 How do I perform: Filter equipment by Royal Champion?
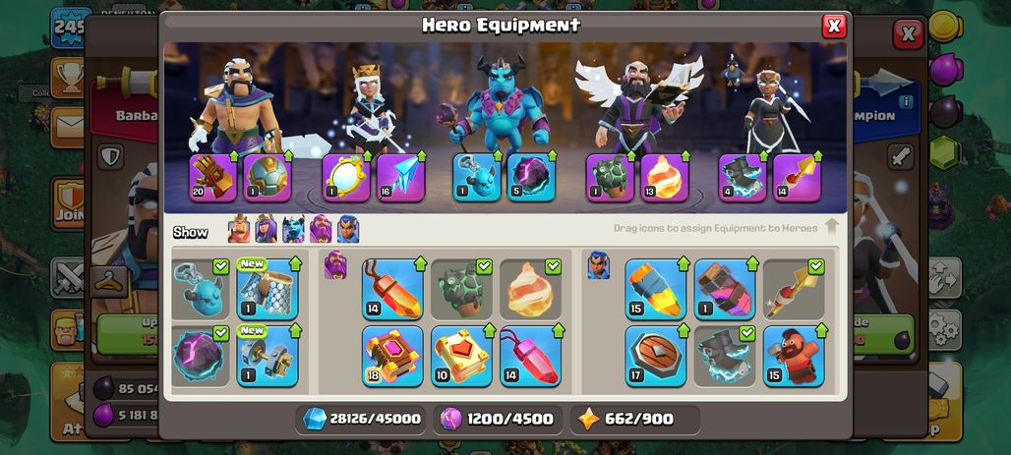348,229
